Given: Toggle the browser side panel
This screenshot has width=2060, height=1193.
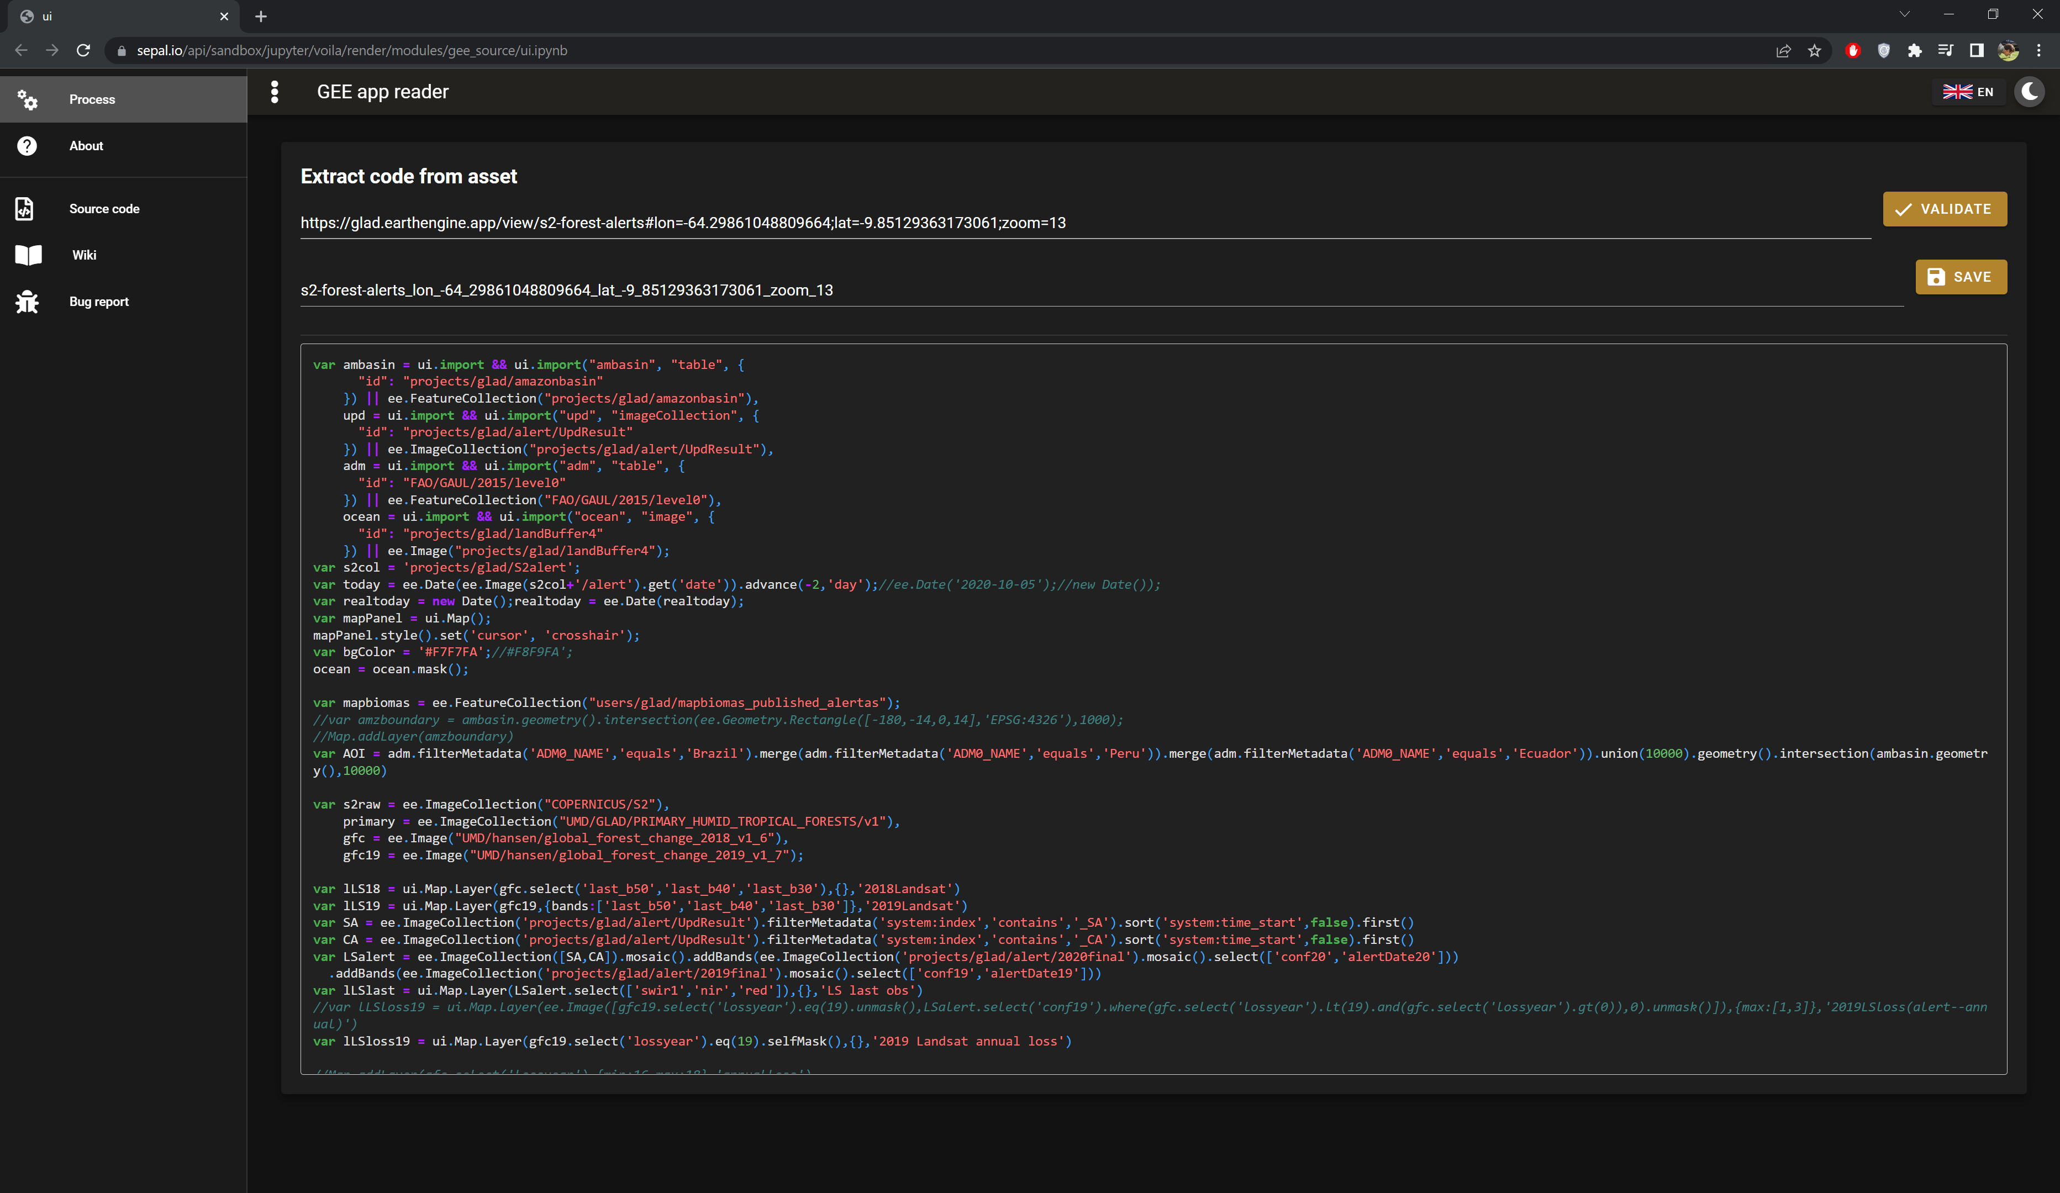Looking at the screenshot, I should point(1977,51).
